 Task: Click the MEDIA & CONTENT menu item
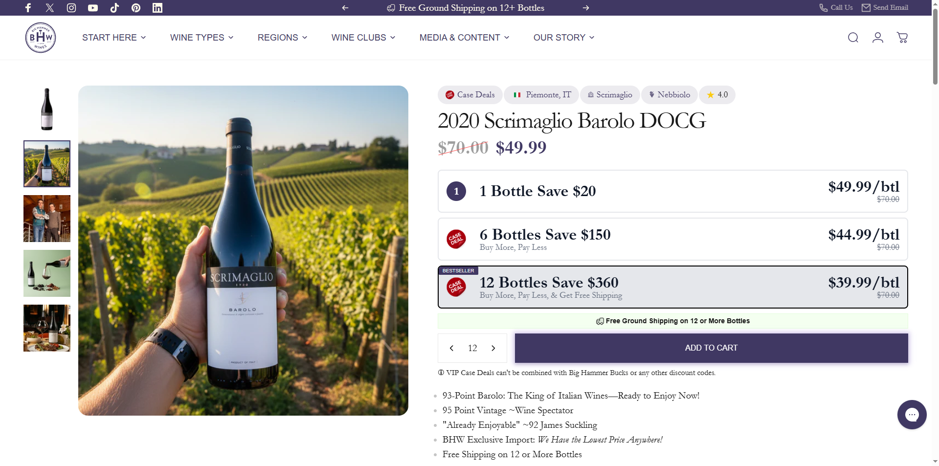pyautogui.click(x=464, y=37)
